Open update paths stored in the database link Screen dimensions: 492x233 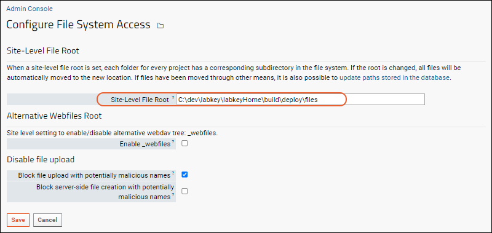395,77
